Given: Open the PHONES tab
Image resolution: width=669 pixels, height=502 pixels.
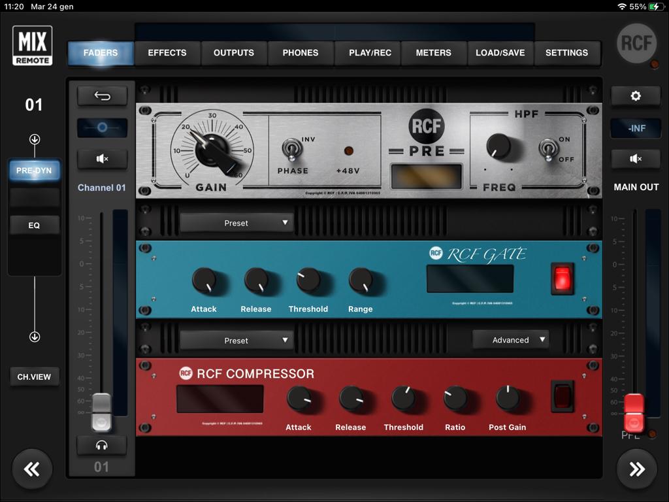Looking at the screenshot, I should (301, 53).
